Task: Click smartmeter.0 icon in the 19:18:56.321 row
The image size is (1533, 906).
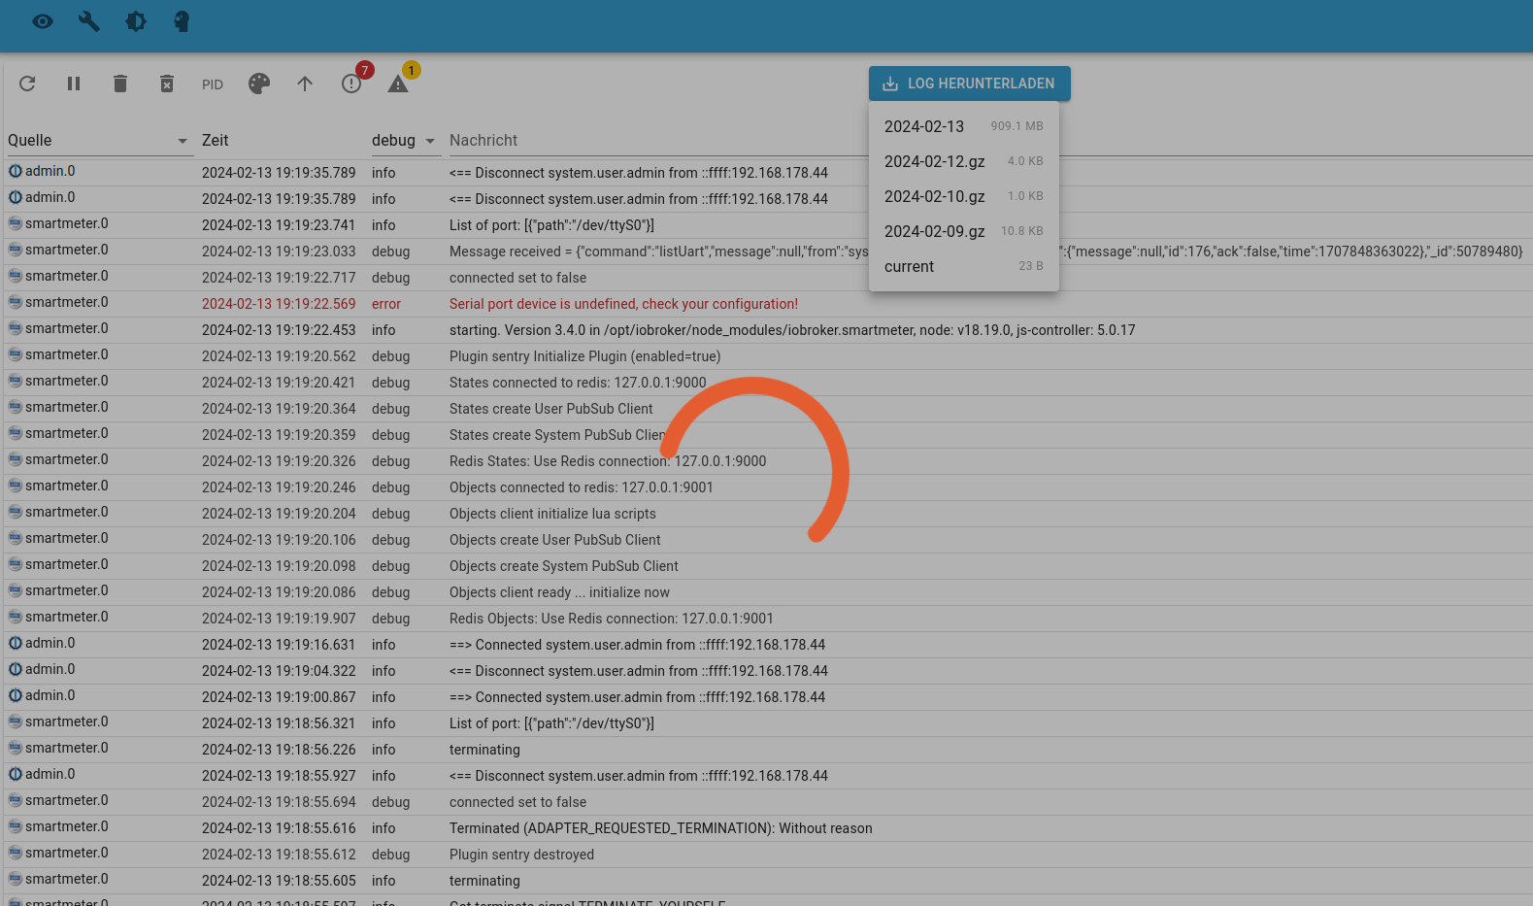Action: point(16,721)
